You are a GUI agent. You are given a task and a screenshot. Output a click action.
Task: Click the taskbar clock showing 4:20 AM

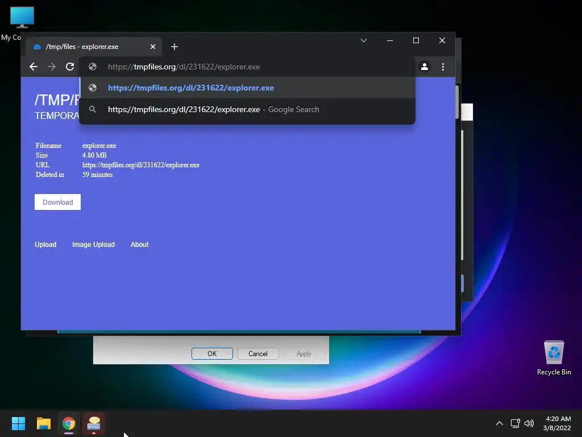557,423
